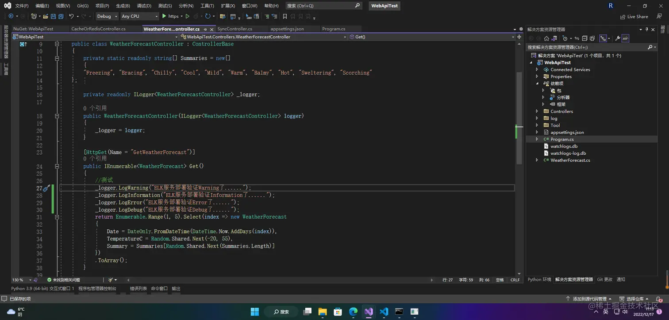This screenshot has height=320, width=669.
Task: Collapse the Get method outline at line 24
Action: coord(57,166)
